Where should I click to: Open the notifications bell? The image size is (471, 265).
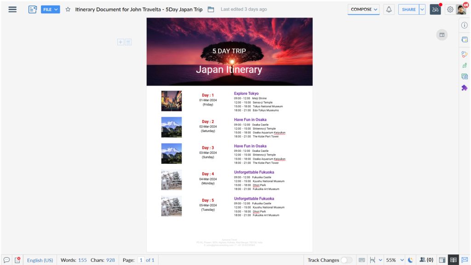[x=389, y=9]
